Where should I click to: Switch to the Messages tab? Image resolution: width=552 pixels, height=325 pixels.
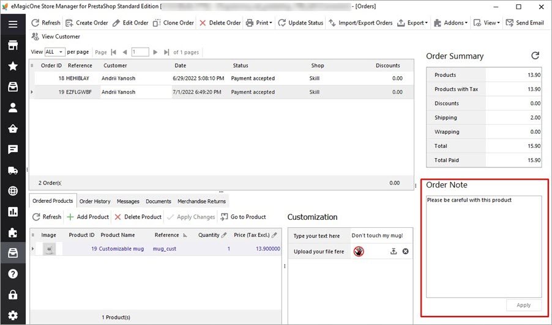pyautogui.click(x=128, y=202)
